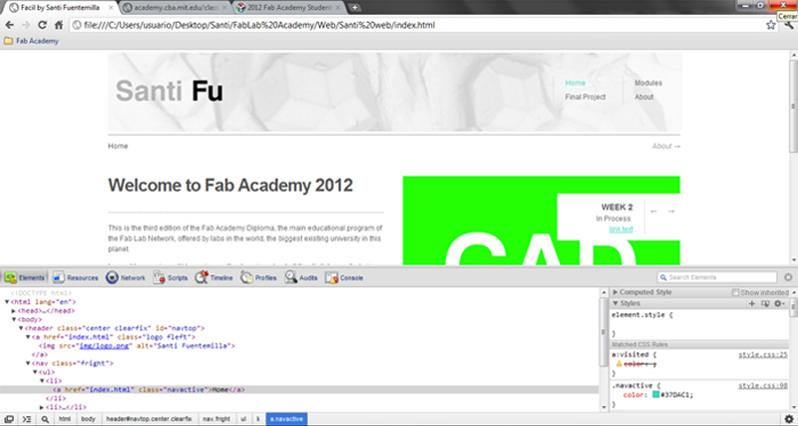This screenshot has width=798, height=426.
Task: Collapse the body node
Action: coord(14,319)
